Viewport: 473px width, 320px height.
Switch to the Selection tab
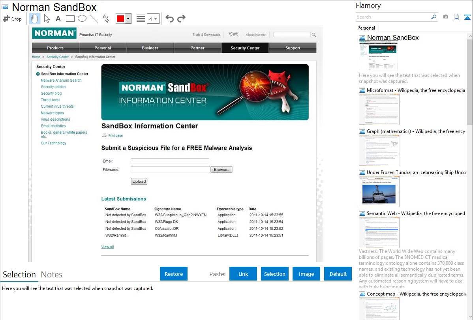pyautogui.click(x=19, y=275)
